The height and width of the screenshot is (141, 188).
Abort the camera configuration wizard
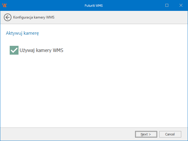coord(170,134)
